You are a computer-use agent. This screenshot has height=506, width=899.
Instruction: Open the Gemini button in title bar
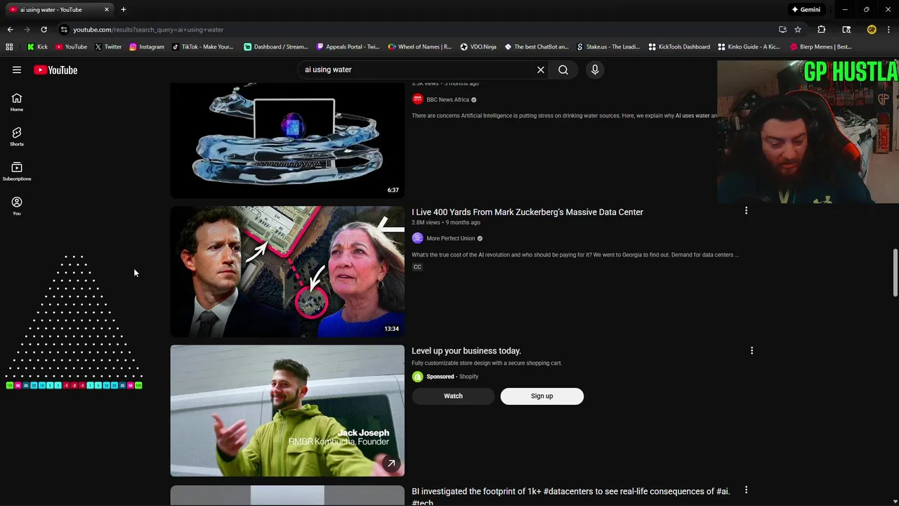806,10
